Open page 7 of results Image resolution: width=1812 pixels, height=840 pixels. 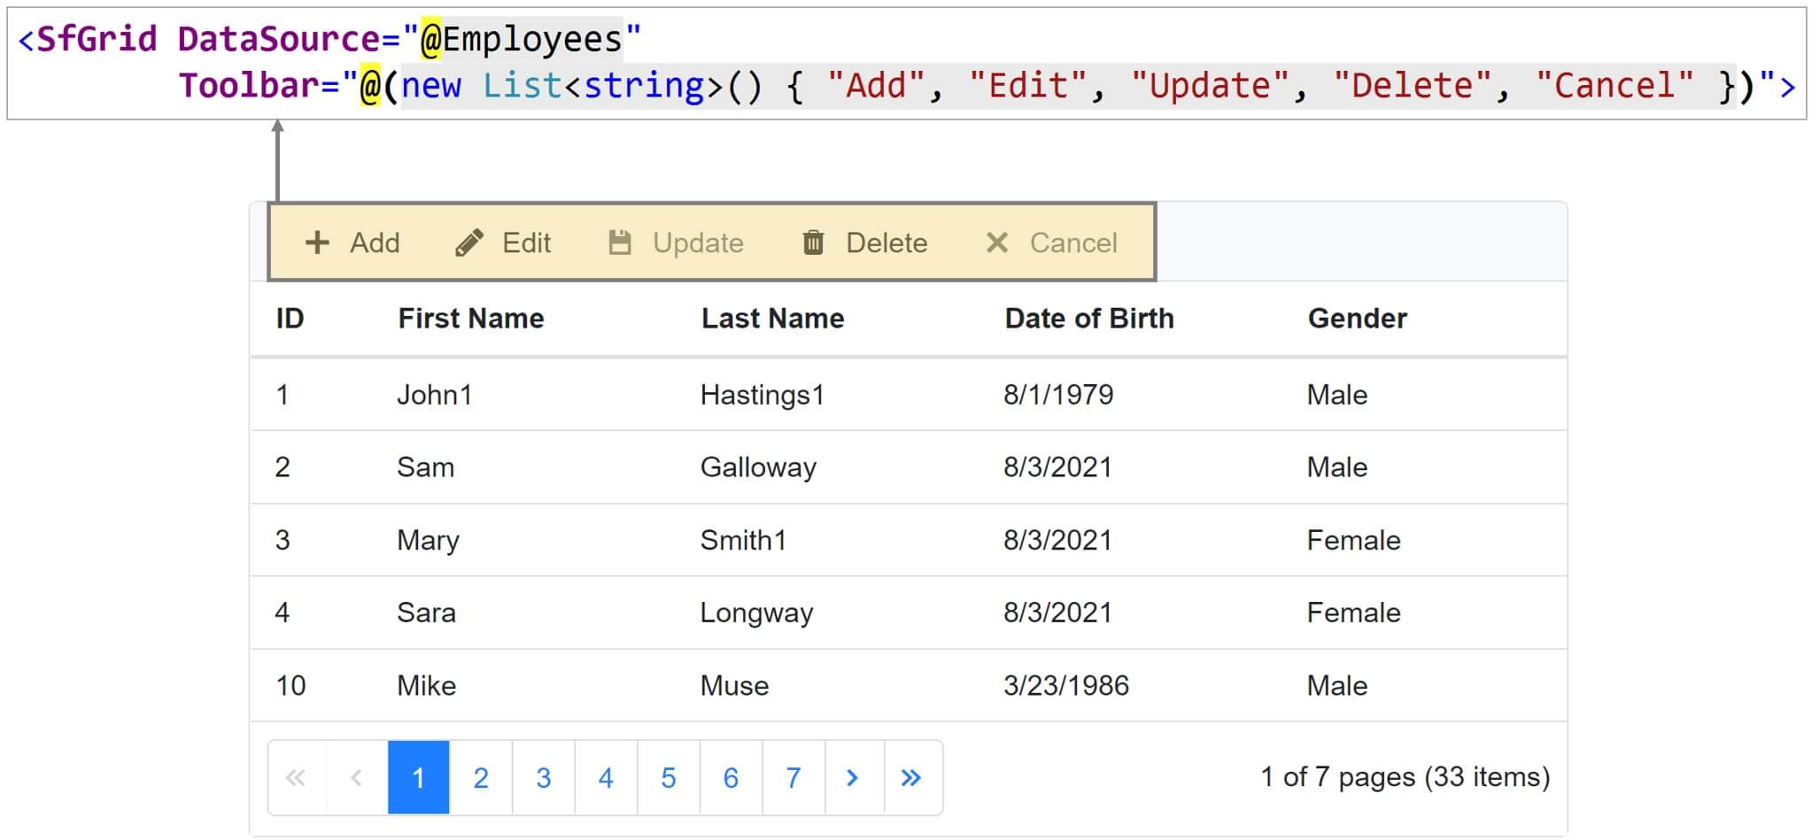[792, 777]
